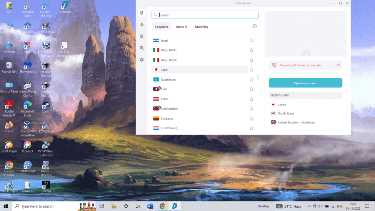The height and width of the screenshot is (211, 375).
Task: Select the Firefox desktop icon
Action: [x=9, y=127]
